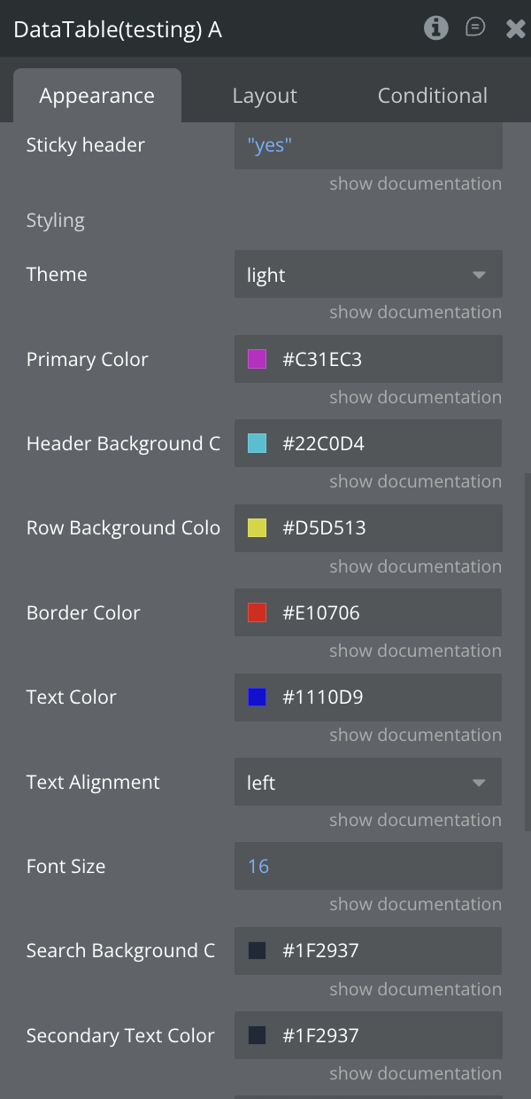The image size is (531, 1099).
Task: Show documentation for Sticky header
Action: tap(415, 183)
